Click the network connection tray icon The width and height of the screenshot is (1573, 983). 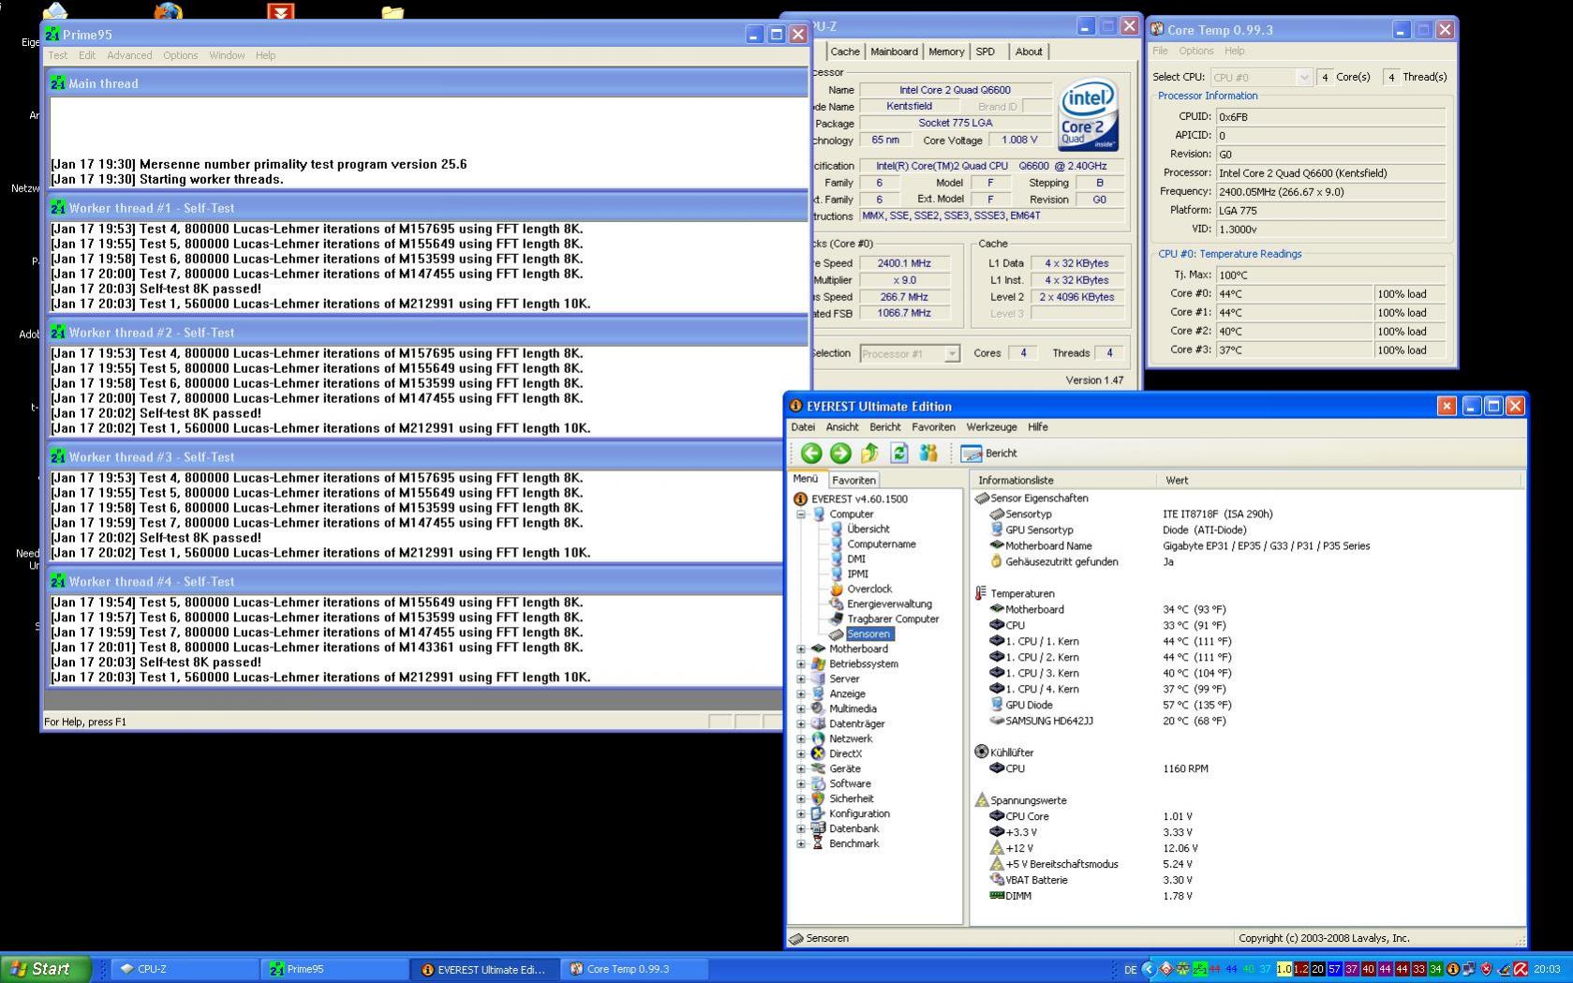1469,970
